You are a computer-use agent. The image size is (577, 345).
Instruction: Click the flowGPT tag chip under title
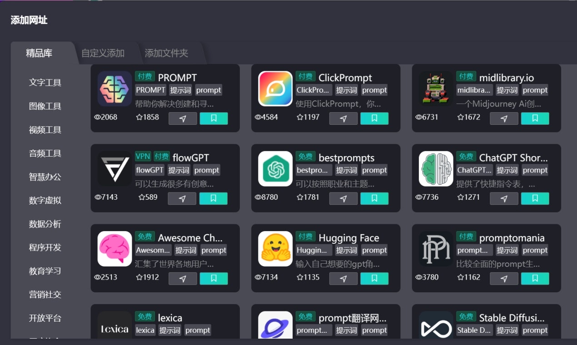150,170
